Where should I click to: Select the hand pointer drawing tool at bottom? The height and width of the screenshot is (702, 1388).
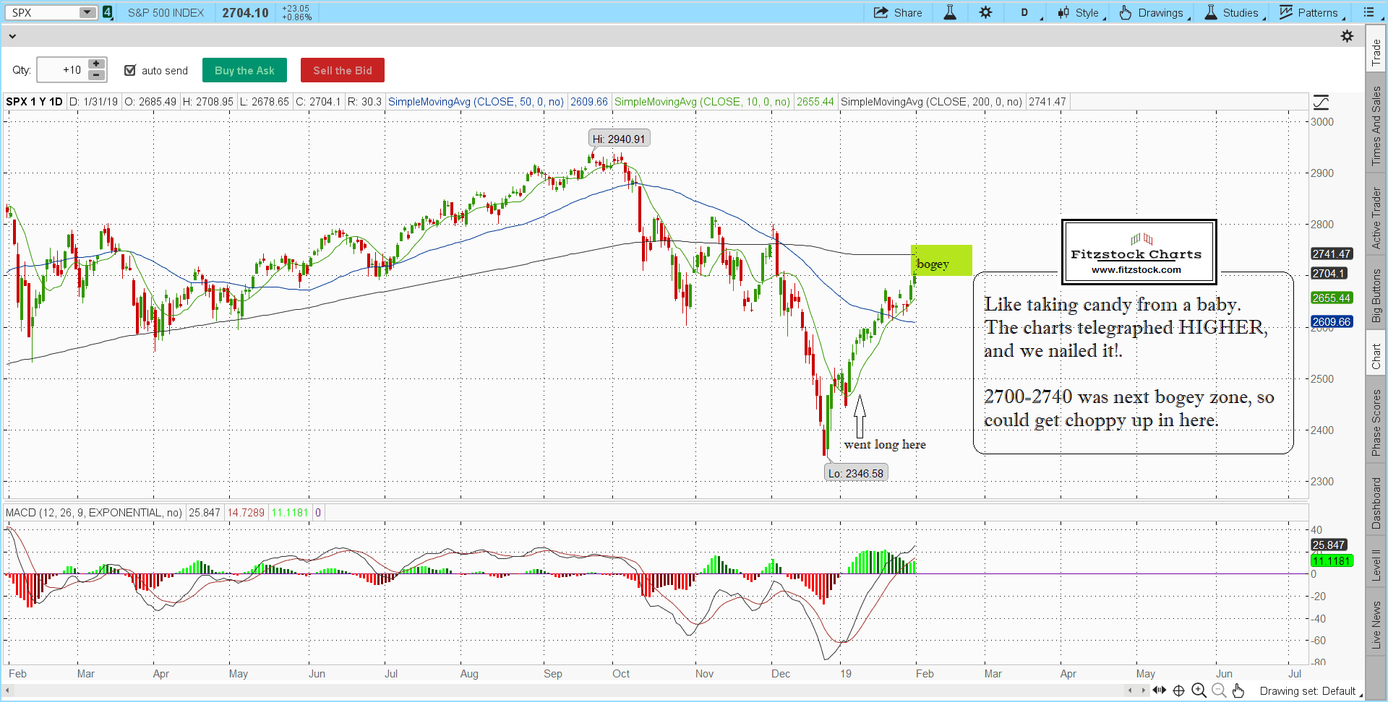[1238, 690]
